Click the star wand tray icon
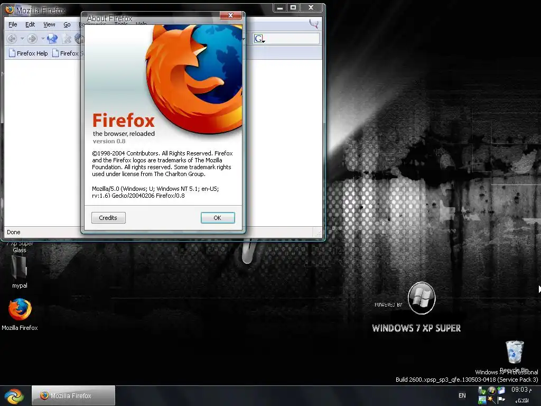Screen dimensions: 541x406 492,401
